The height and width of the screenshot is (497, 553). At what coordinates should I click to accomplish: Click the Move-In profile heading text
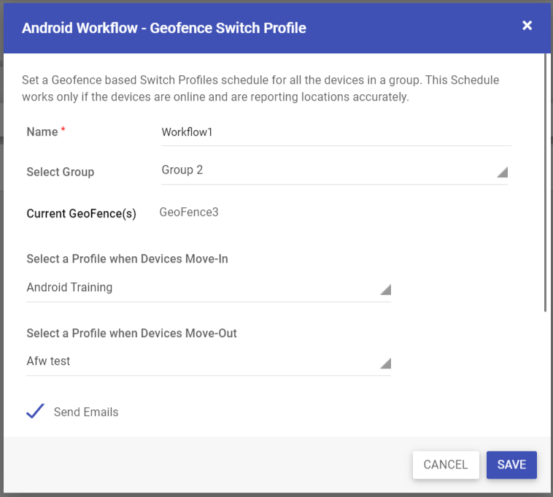(128, 258)
